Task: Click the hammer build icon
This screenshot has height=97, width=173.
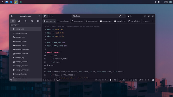Action: coord(120,16)
